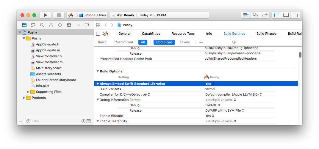Screen dimensions: 319x149
Task: Collapse the Build Options section
Action: 98,71
